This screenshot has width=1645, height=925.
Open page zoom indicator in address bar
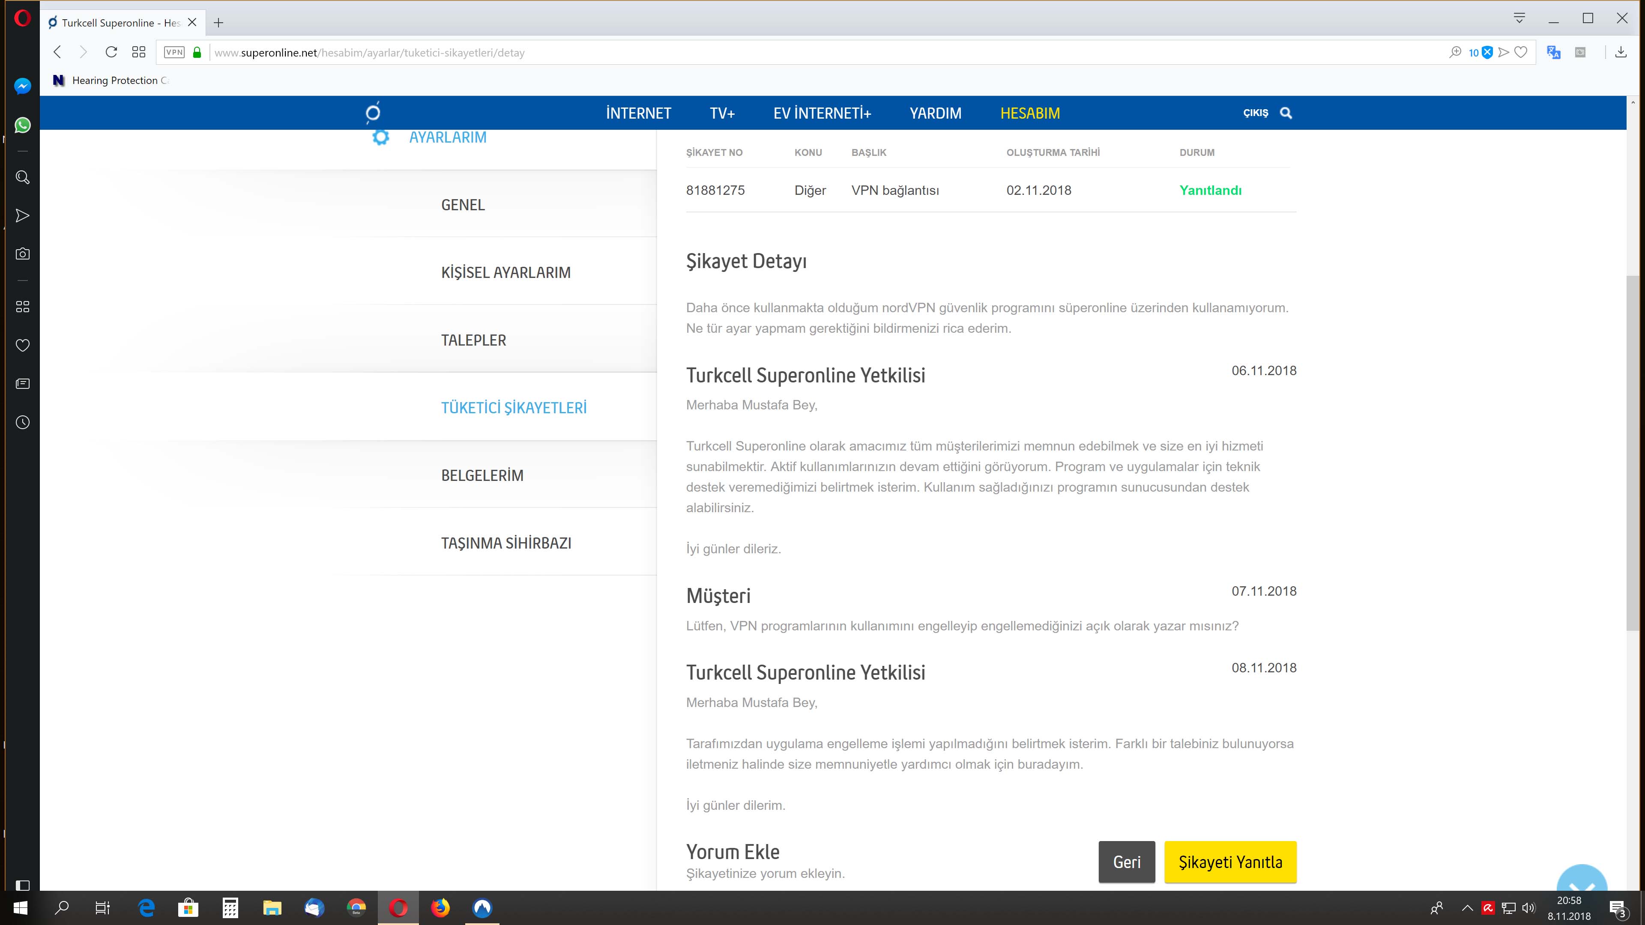click(x=1455, y=52)
